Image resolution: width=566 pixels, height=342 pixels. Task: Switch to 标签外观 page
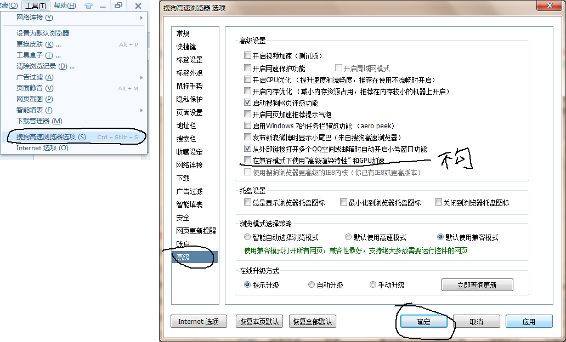pyautogui.click(x=195, y=73)
